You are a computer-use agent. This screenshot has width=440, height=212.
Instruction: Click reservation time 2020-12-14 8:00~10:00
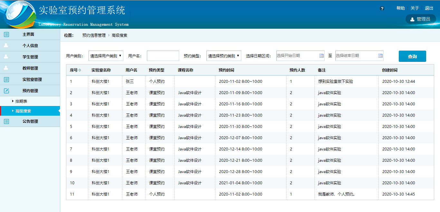coord(241,149)
